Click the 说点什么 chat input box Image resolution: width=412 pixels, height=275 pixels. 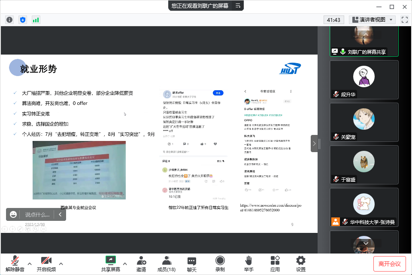point(37,214)
